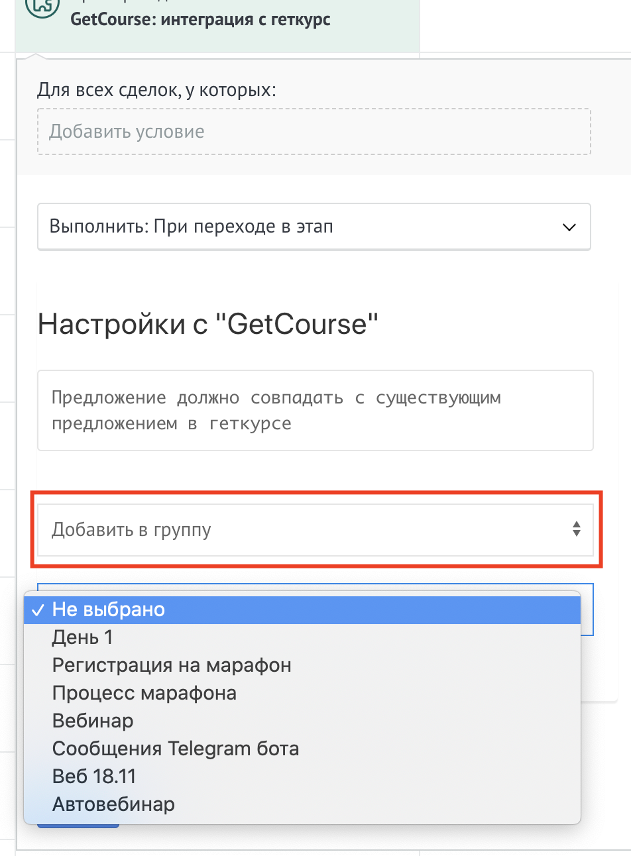Open the "Выполнить: При переходе в этап" dropdown
This screenshot has height=856, width=631.
coord(314,227)
